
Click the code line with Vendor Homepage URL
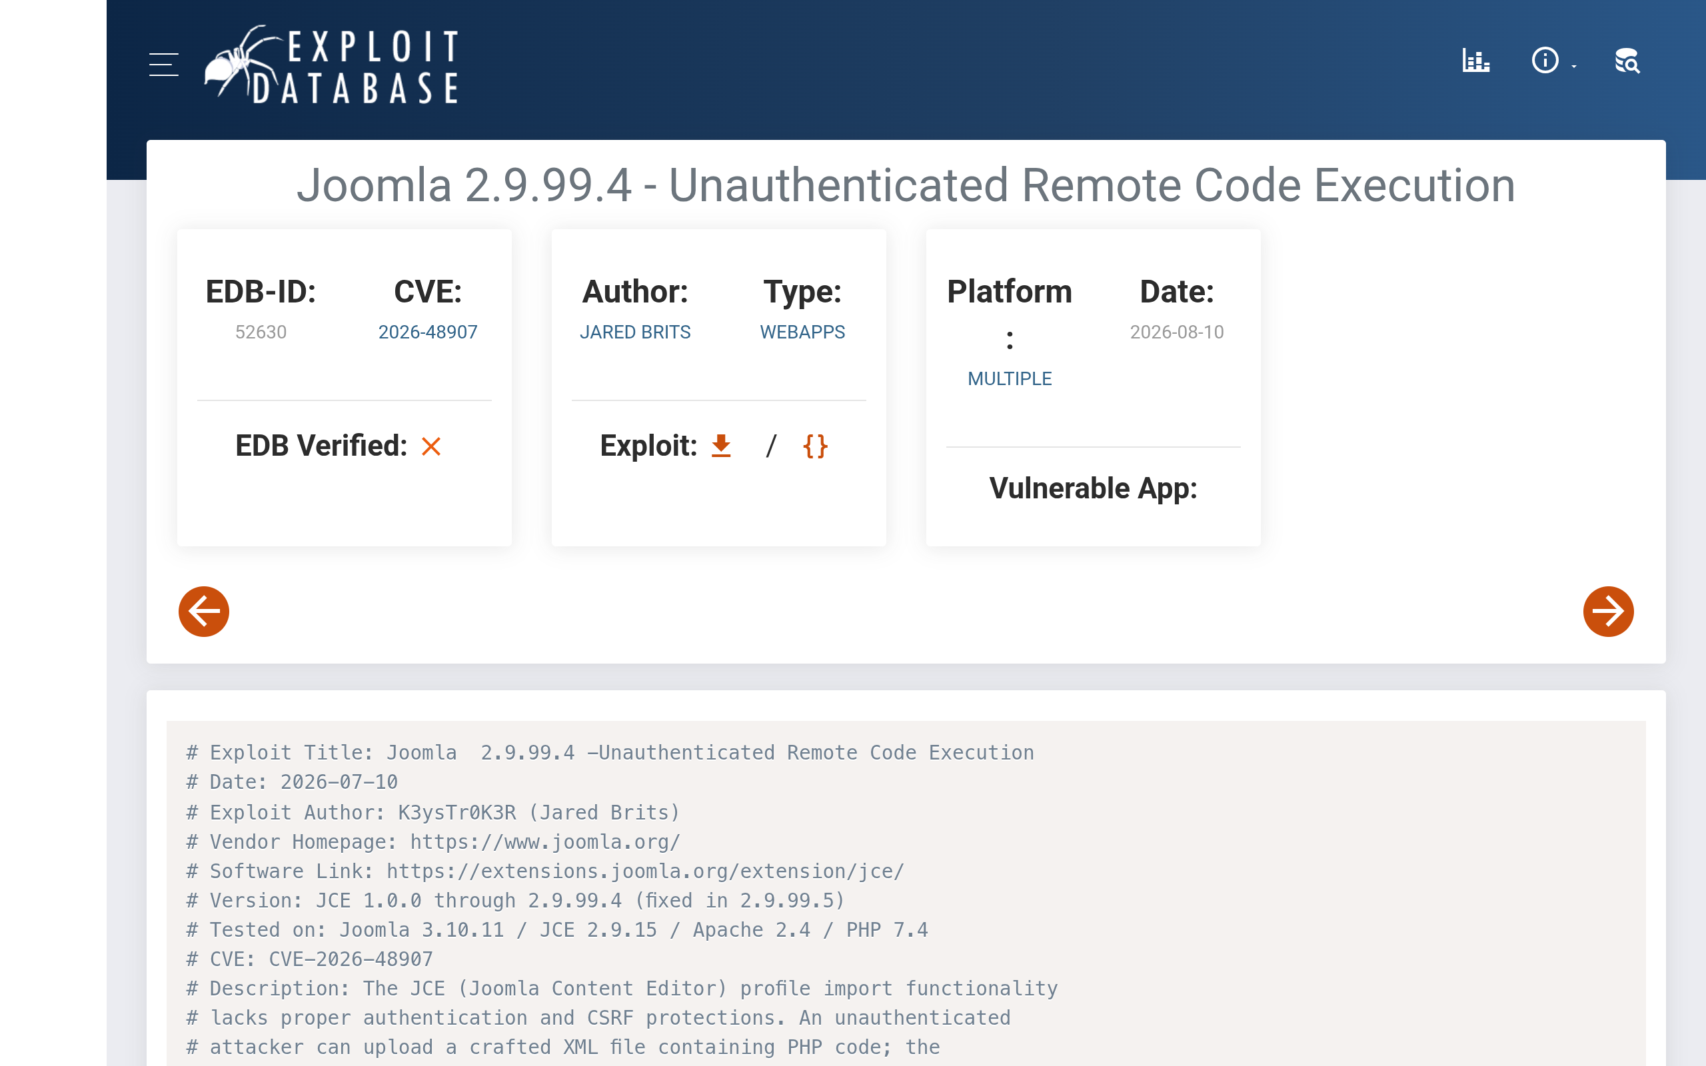tap(433, 841)
